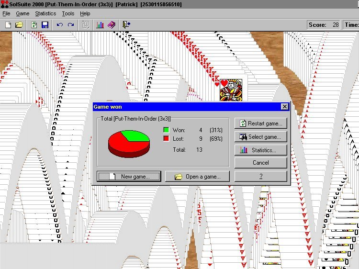The width and height of the screenshot is (359, 269).
Task: Click the purple help book icon
Action: 112,25
